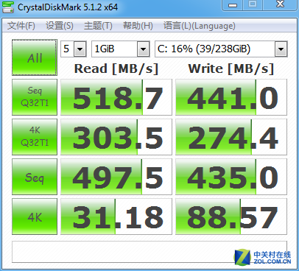Start the Seq benchmark button
This screenshot has height=271, width=299.
pyautogui.click(x=35, y=177)
